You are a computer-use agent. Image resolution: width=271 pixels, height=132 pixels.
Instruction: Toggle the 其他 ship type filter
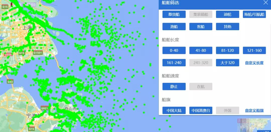tap(228, 27)
